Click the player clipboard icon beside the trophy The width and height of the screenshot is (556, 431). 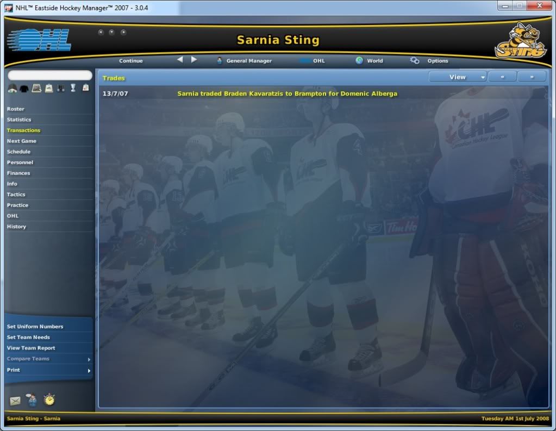85,88
